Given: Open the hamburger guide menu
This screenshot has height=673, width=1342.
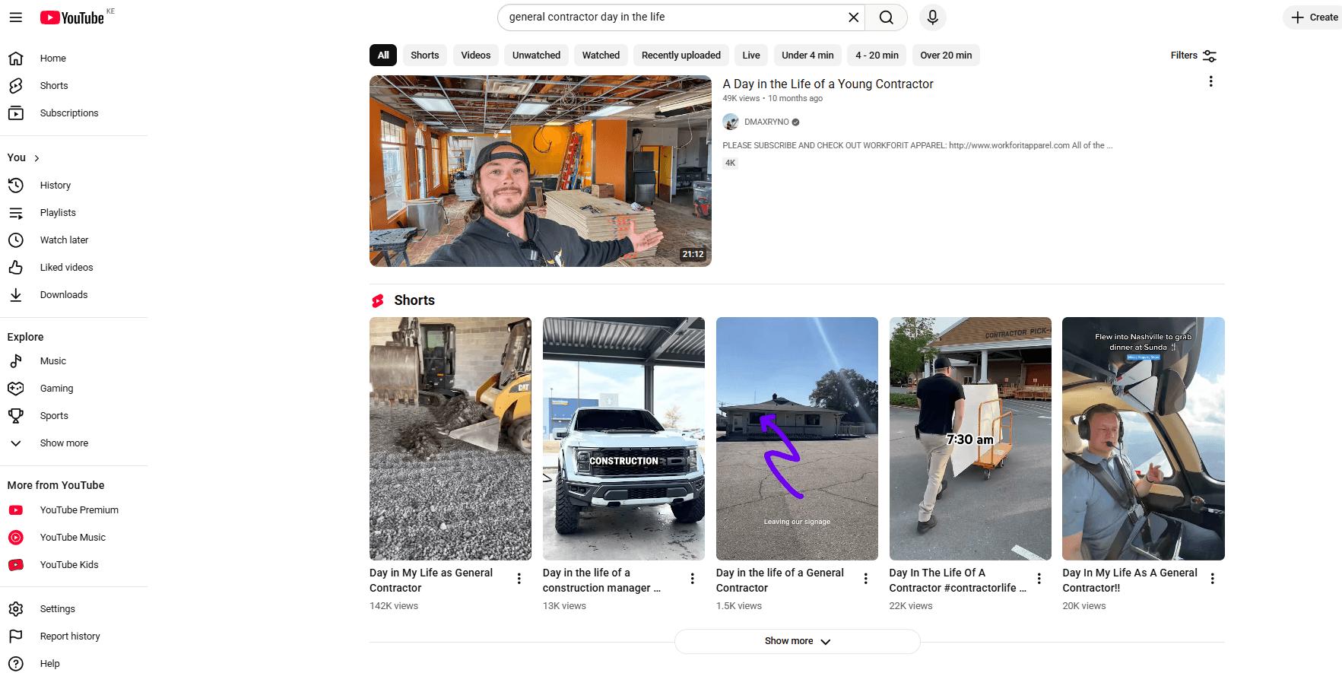Looking at the screenshot, I should point(16,17).
